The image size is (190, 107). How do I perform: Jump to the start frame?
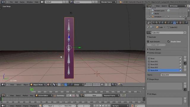[x=94, y=106]
